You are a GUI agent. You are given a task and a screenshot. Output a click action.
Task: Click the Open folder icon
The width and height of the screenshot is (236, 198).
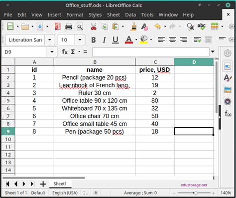pos(25,26)
